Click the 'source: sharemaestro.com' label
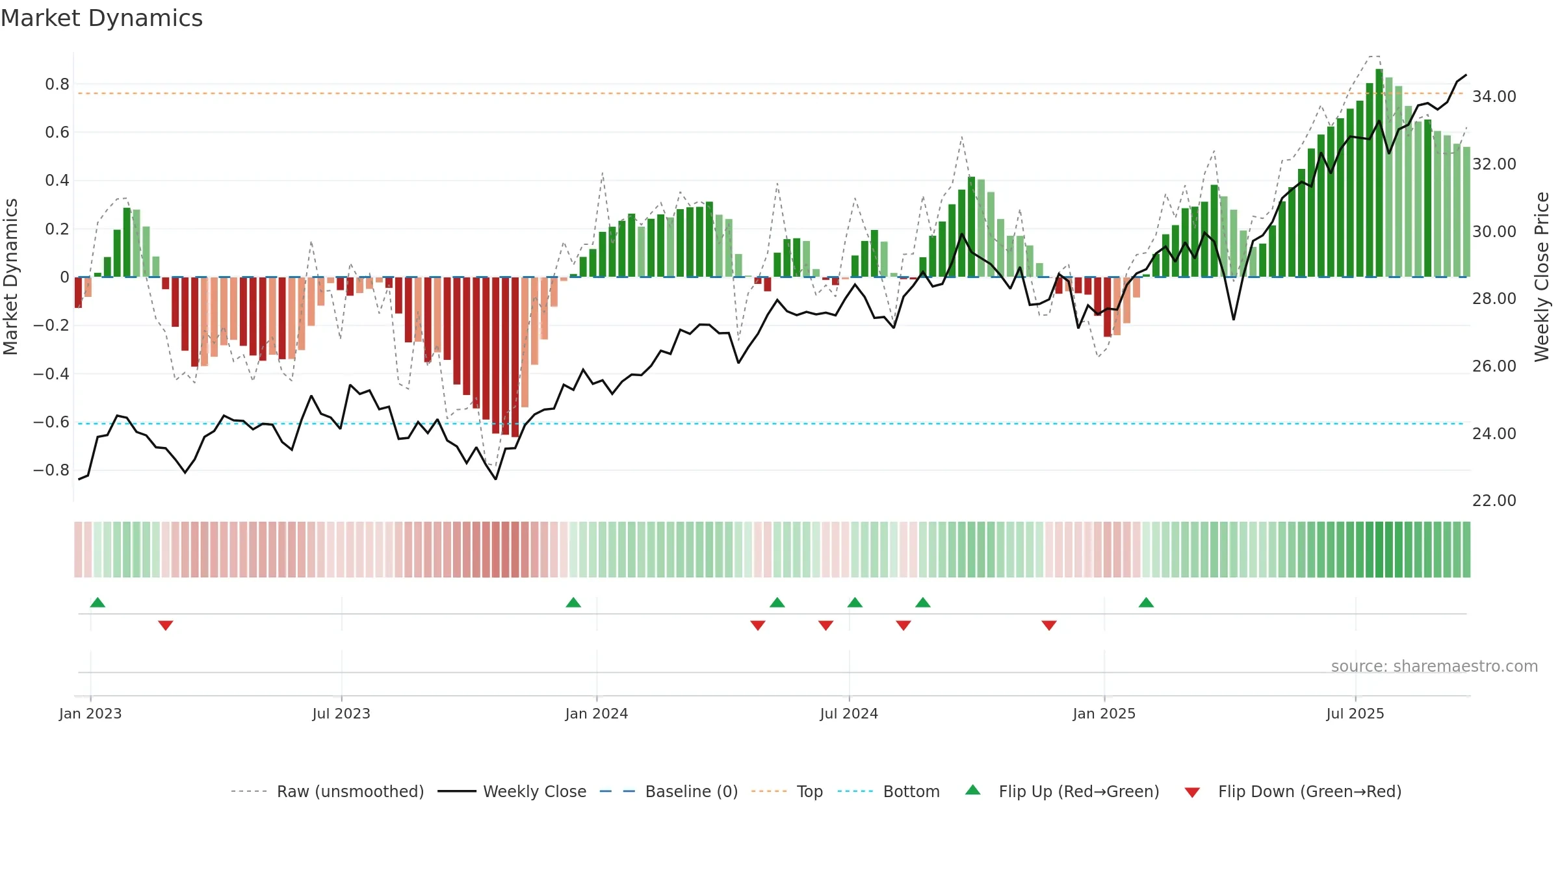 pyautogui.click(x=1435, y=666)
